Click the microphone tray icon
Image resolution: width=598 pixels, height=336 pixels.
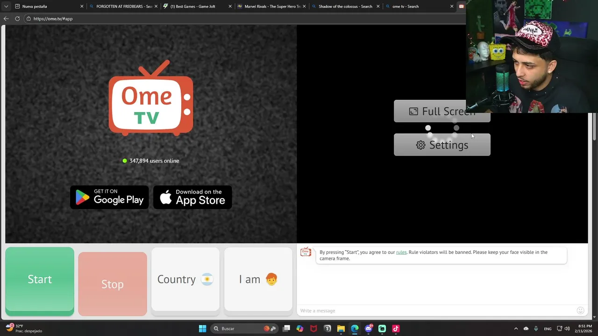[536, 329]
